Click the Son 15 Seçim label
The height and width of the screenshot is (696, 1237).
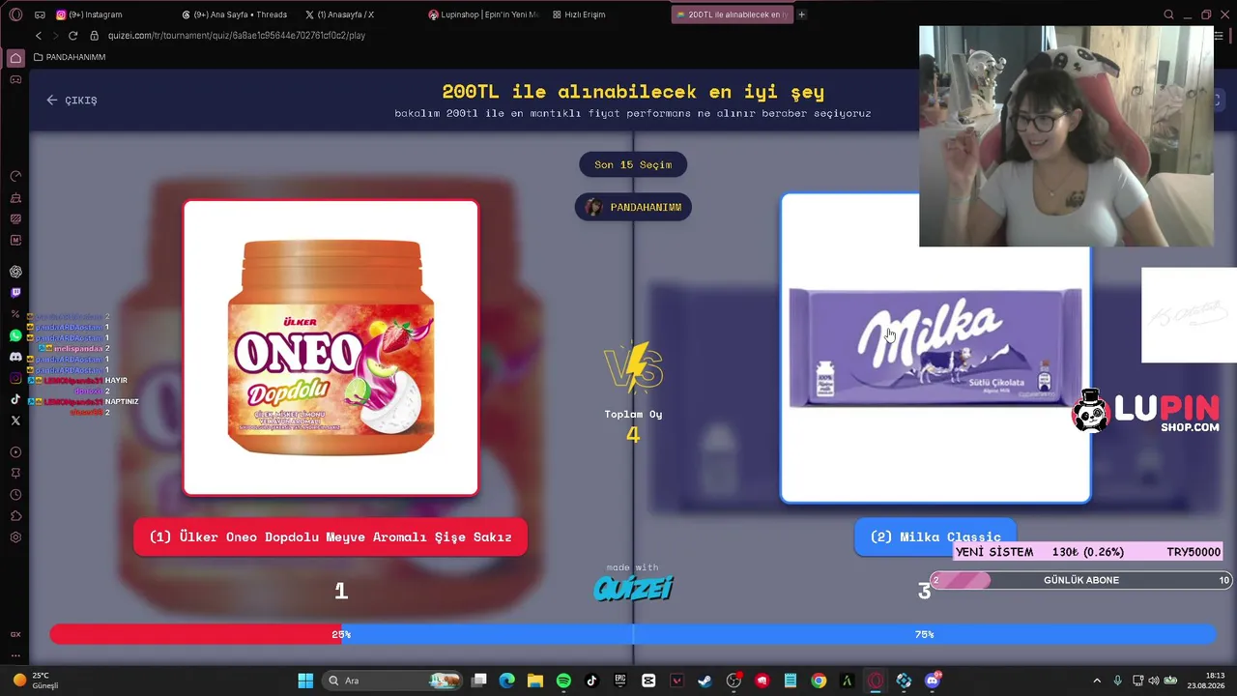(633, 164)
